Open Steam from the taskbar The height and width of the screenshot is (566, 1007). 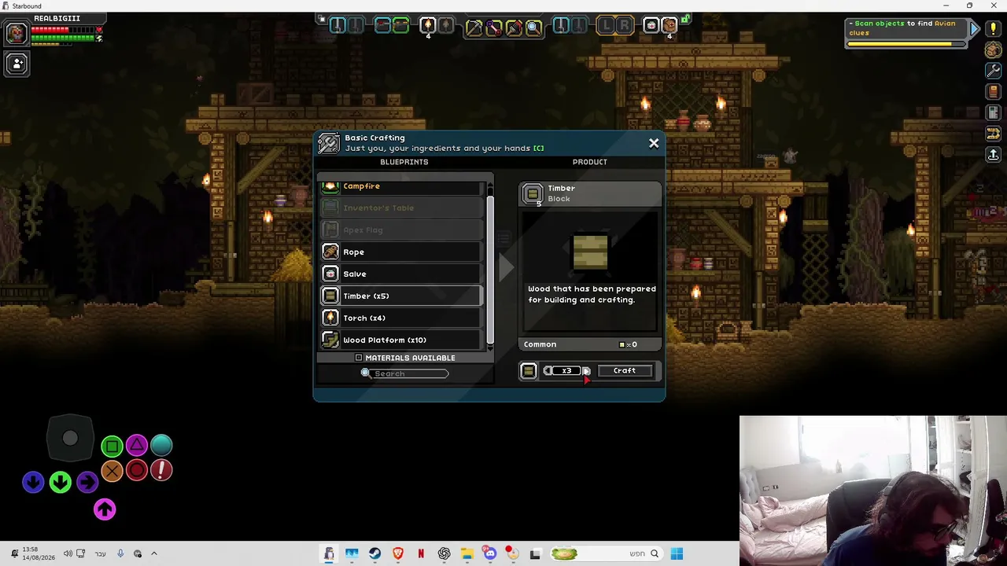click(x=374, y=553)
